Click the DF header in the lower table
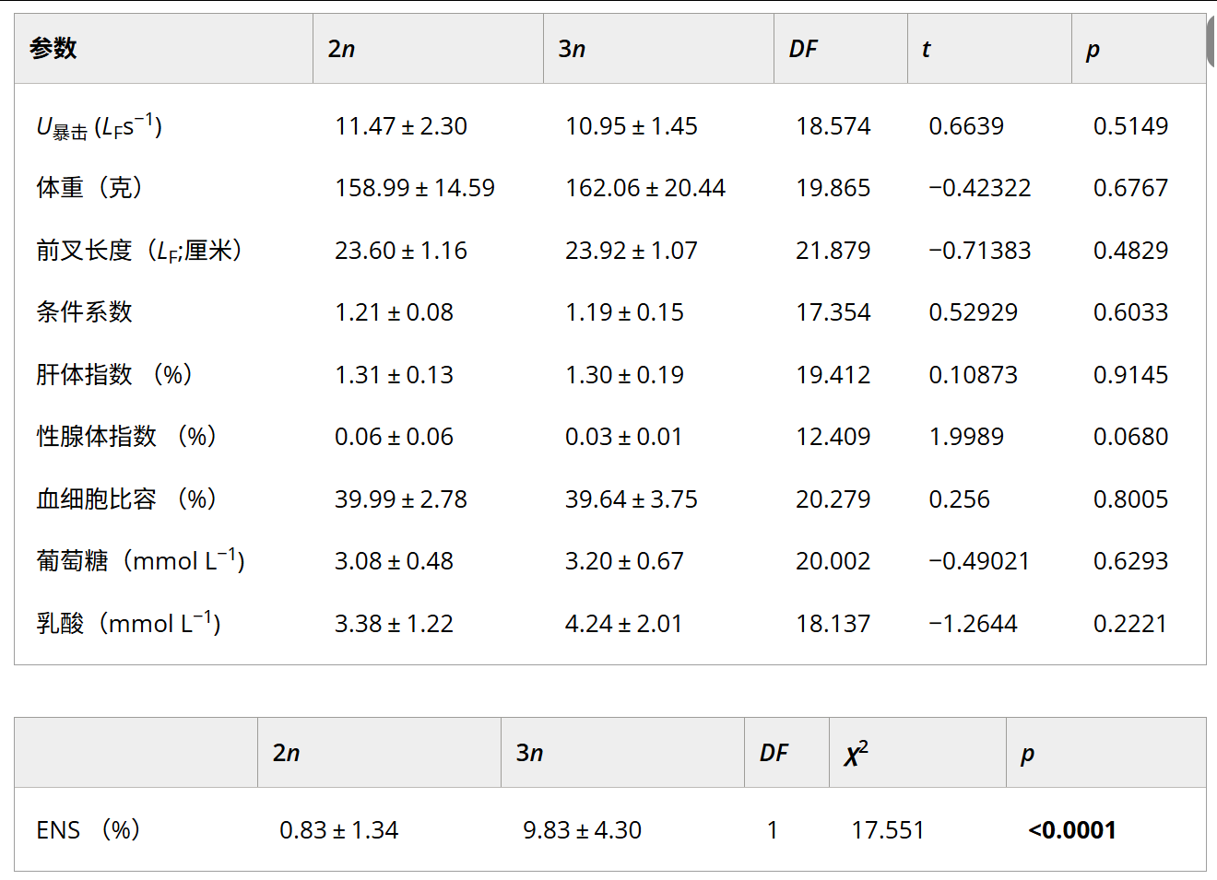The height and width of the screenshot is (880, 1217). click(x=774, y=754)
